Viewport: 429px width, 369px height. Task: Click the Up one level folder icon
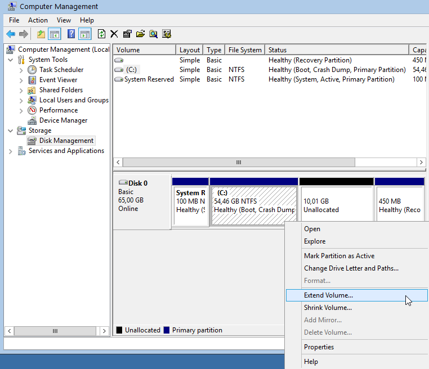(41, 34)
